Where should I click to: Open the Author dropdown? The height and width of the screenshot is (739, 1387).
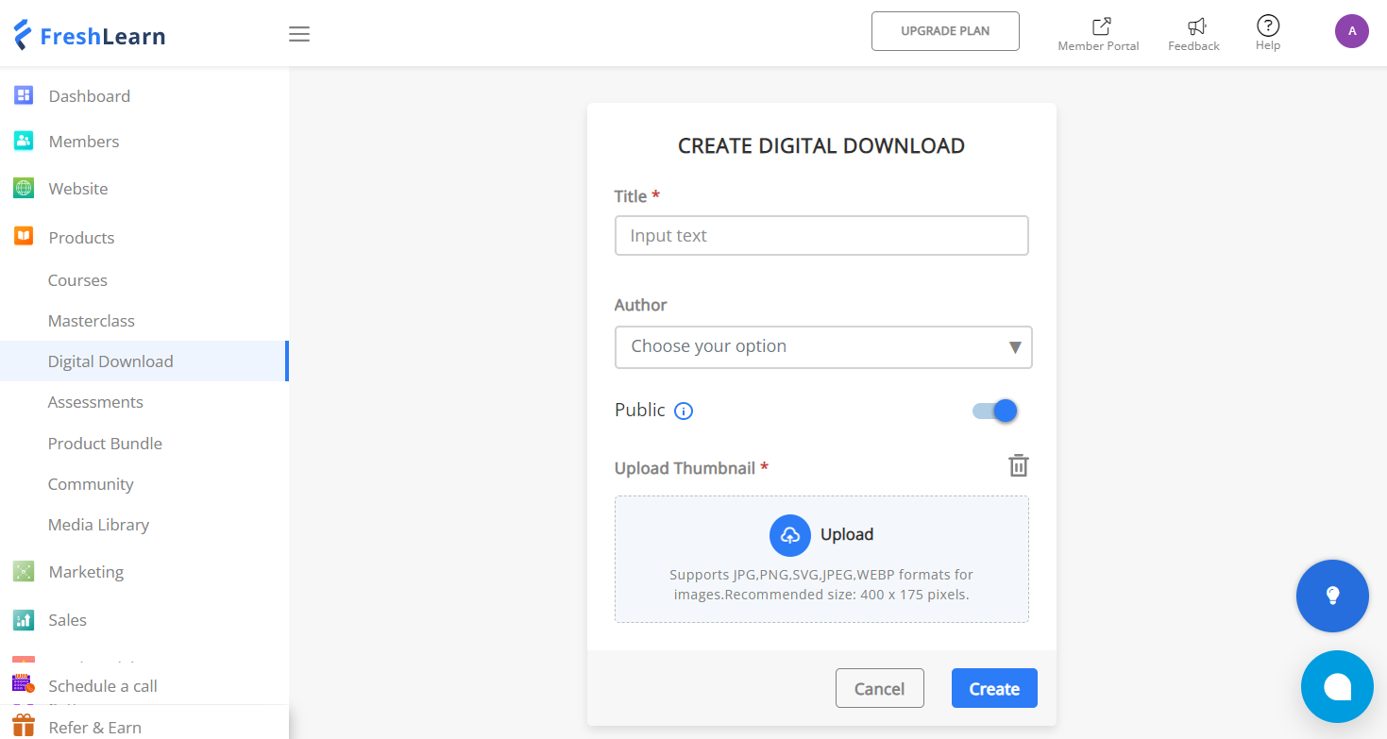point(823,346)
